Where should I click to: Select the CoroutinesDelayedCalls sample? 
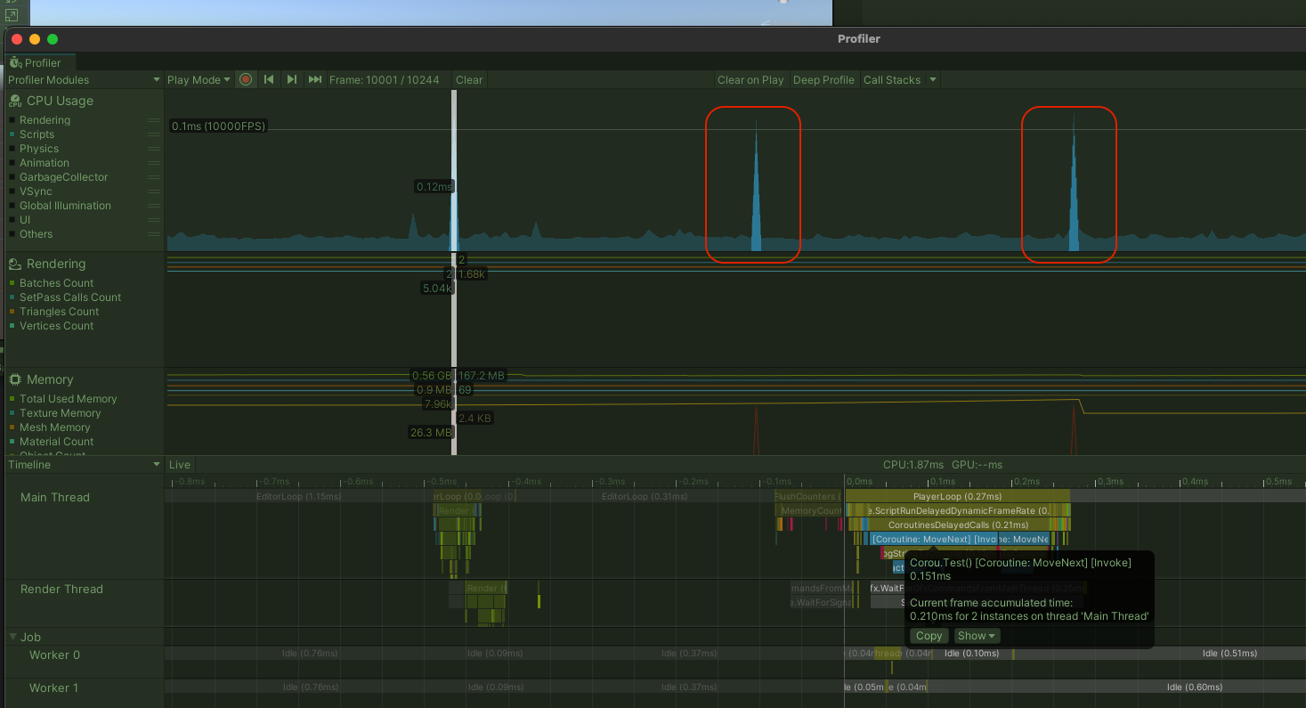point(959,525)
